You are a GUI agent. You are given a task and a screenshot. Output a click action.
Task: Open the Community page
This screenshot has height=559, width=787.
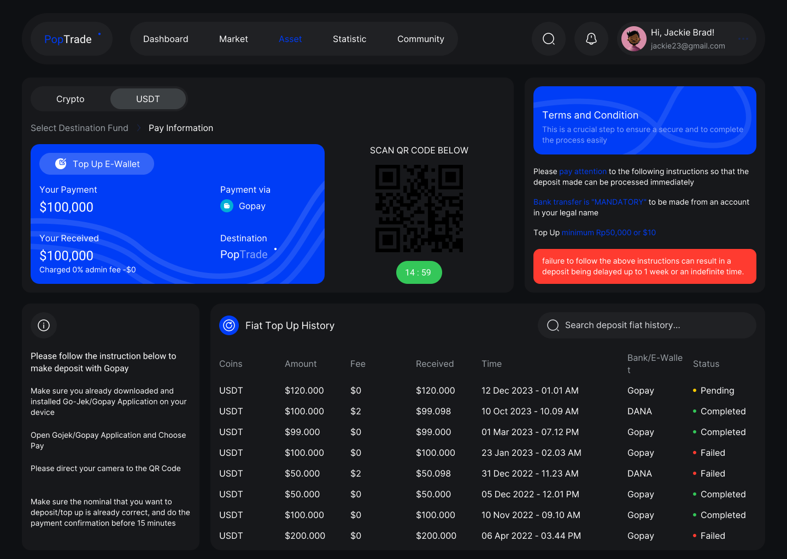(x=421, y=39)
